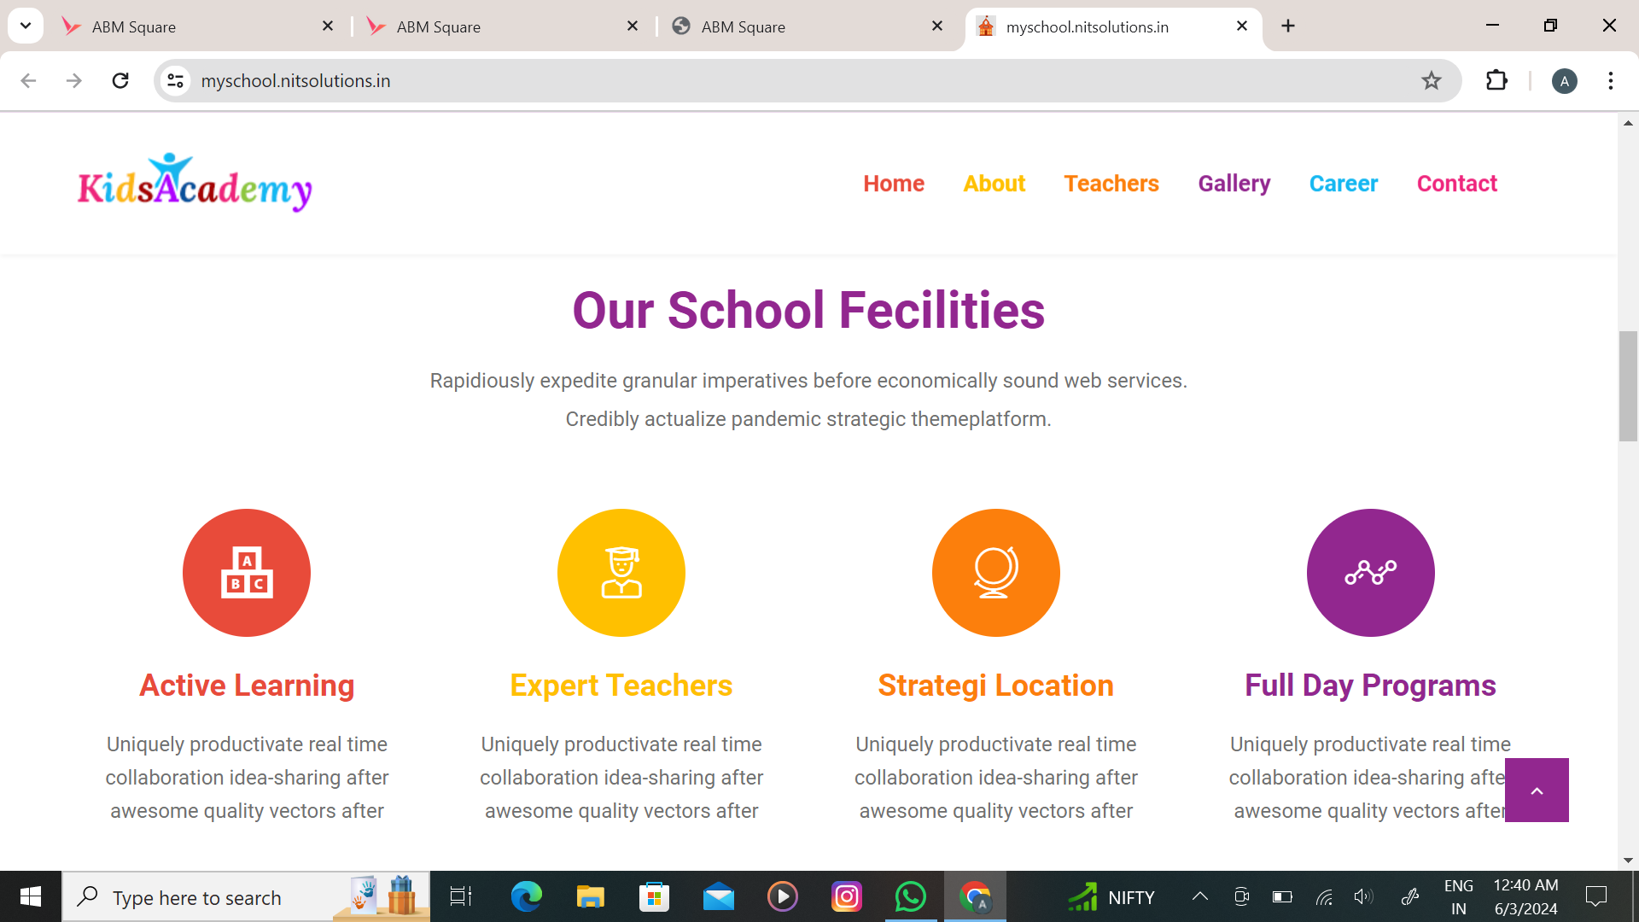Click the yellow Expert Teachers graduate icon
The height and width of the screenshot is (922, 1639).
[x=621, y=573]
